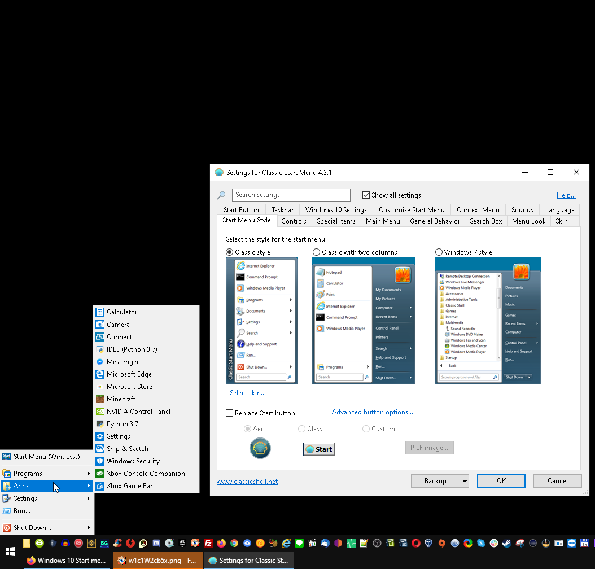Launch TeamViewer from the taskbar
Screen dimensions: 595x569
(x=572, y=543)
